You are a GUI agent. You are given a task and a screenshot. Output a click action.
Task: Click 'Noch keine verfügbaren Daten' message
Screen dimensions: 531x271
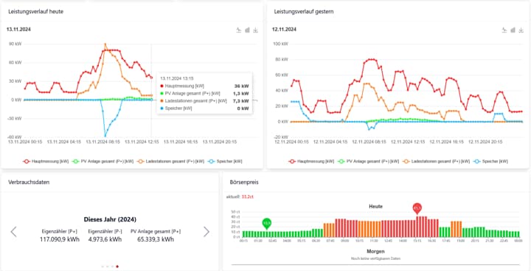375,258
